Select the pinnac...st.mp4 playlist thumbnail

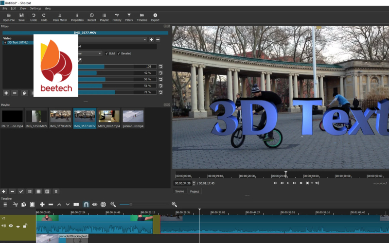[133, 118]
